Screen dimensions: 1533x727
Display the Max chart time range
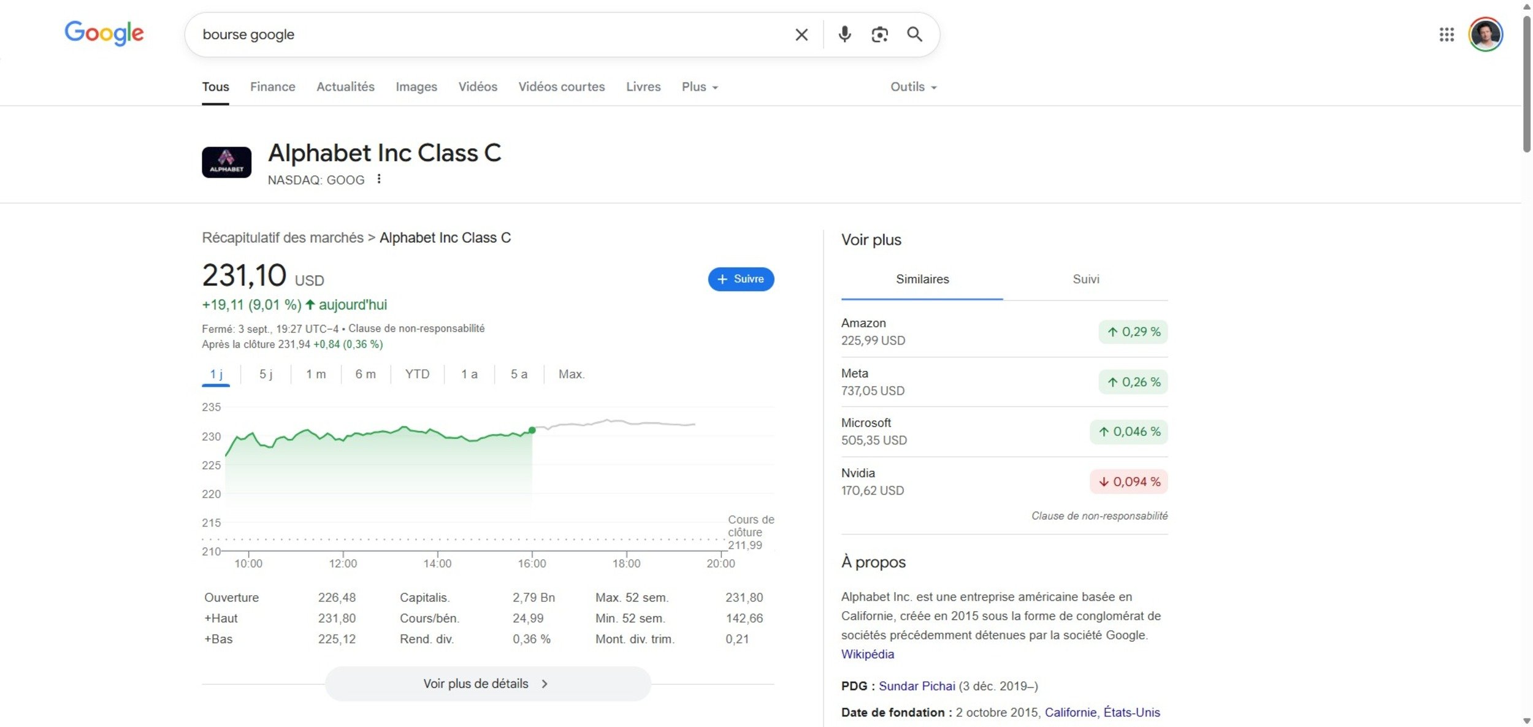pyautogui.click(x=570, y=373)
